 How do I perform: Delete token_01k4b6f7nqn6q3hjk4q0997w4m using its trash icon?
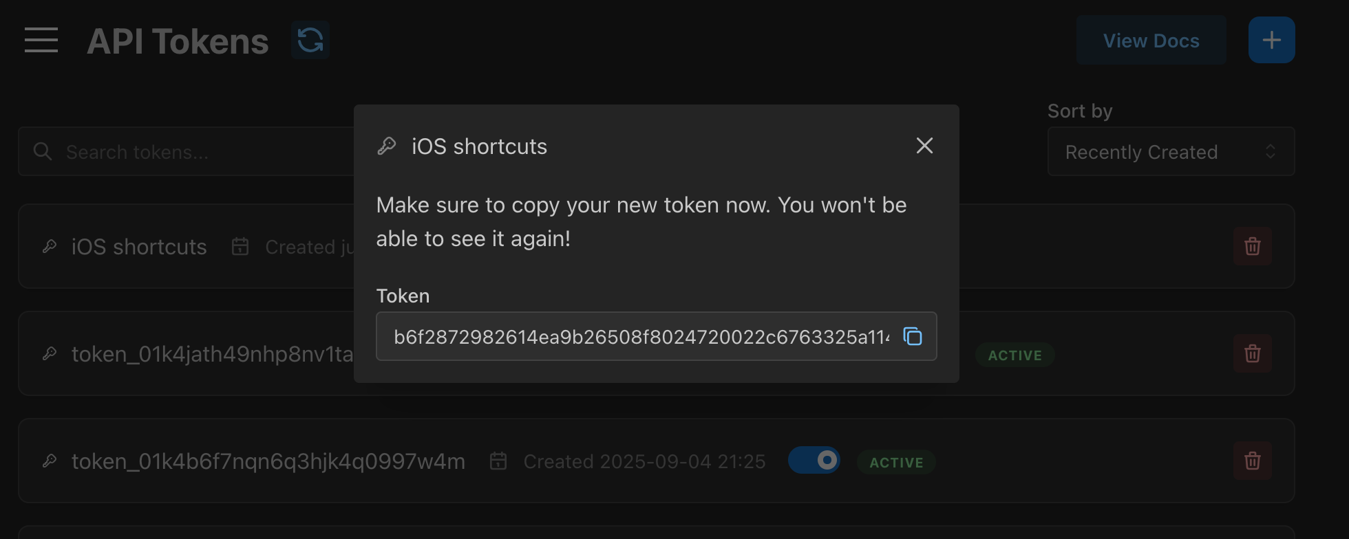[x=1253, y=461]
